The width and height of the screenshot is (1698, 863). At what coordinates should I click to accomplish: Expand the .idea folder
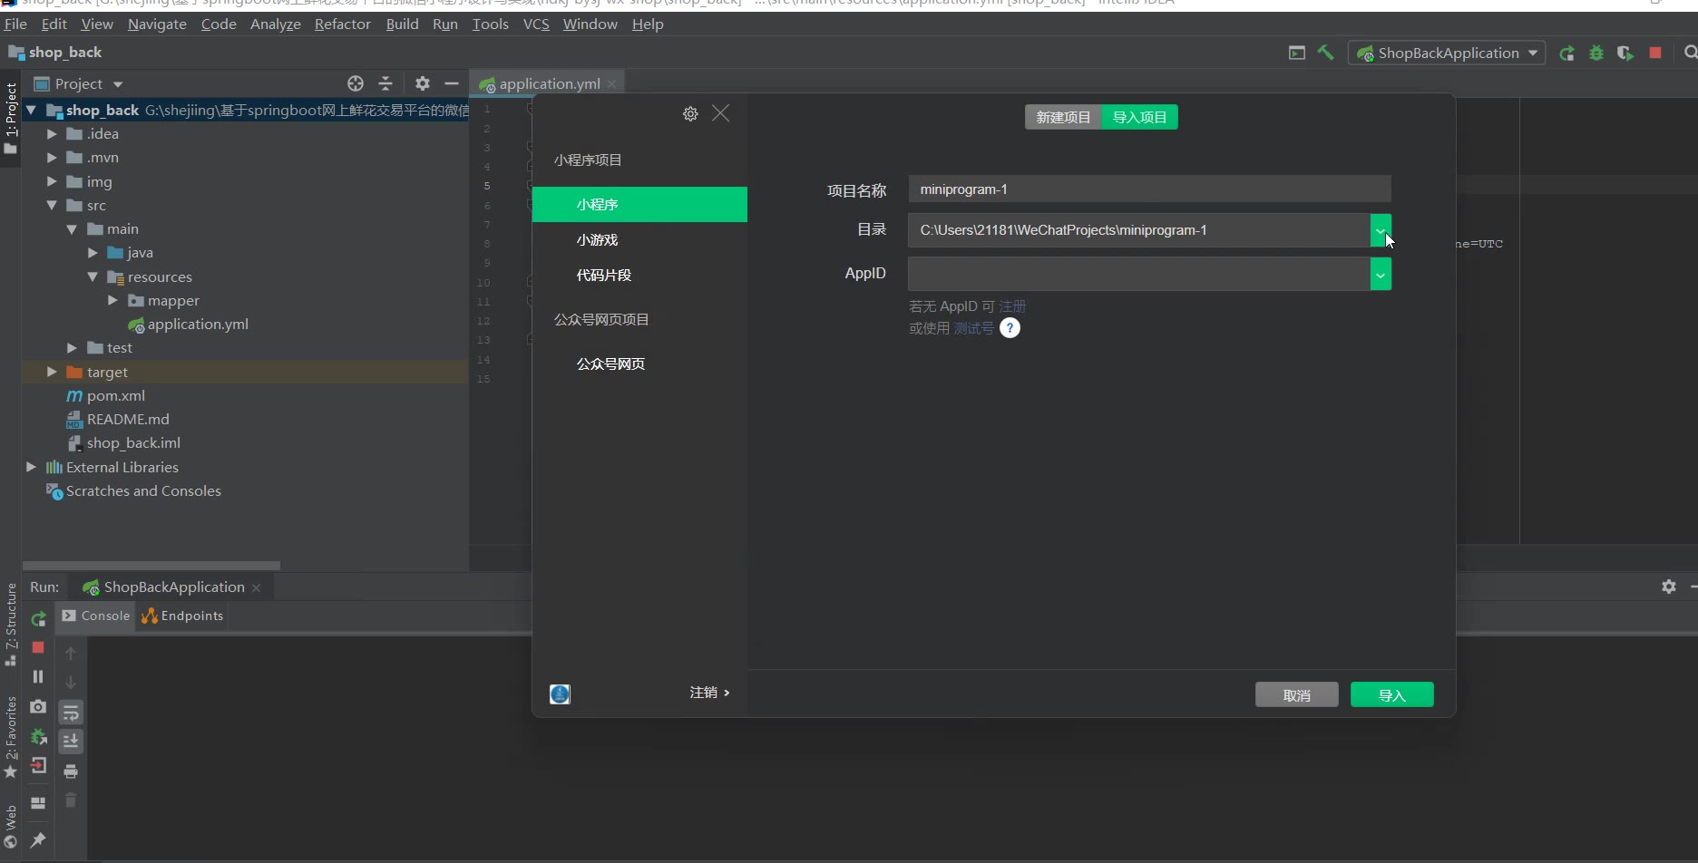click(52, 134)
